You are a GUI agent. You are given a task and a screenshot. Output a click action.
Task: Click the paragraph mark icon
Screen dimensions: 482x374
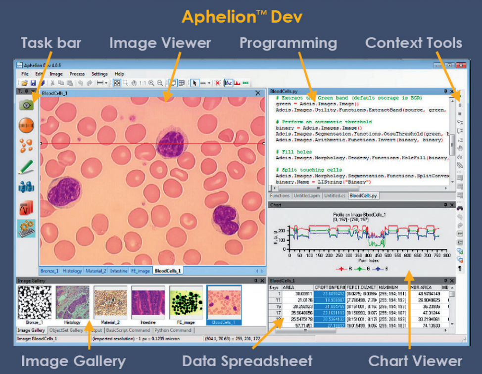pyautogui.click(x=460, y=268)
